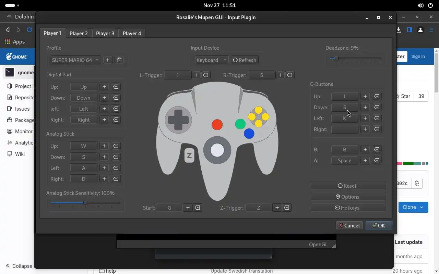Open the Options dialog

point(348,197)
